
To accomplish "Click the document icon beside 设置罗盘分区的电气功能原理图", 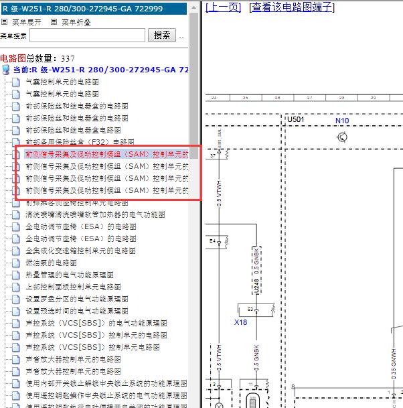I will point(16,299).
